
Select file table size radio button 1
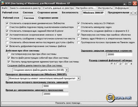coord(112,64)
